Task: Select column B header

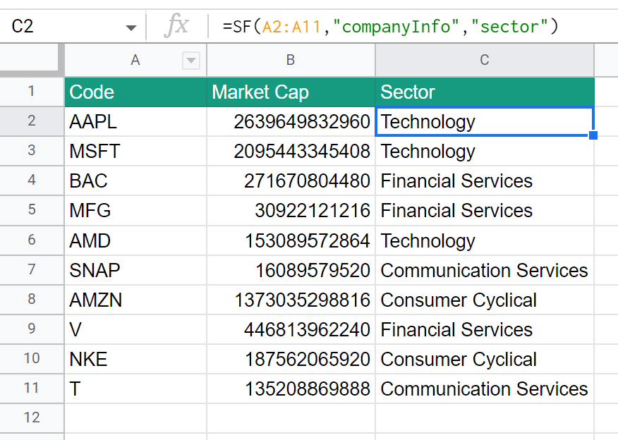Action: (x=291, y=60)
